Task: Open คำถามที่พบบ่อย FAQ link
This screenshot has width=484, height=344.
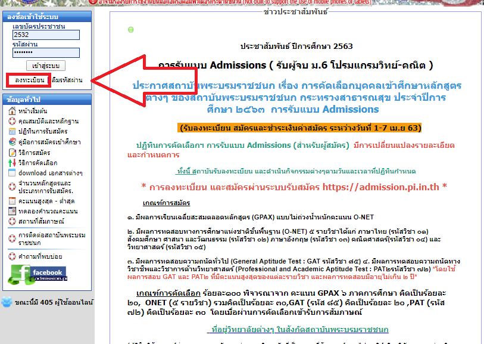Action: [40, 256]
